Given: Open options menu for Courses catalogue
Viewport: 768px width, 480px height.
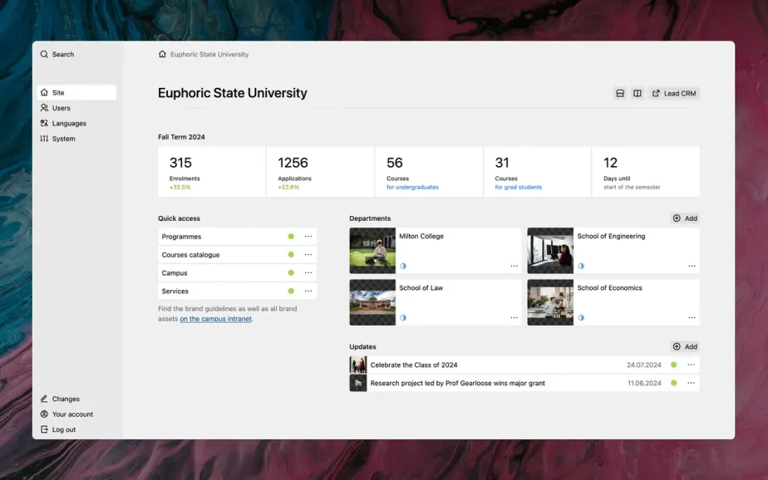Looking at the screenshot, I should tap(308, 255).
